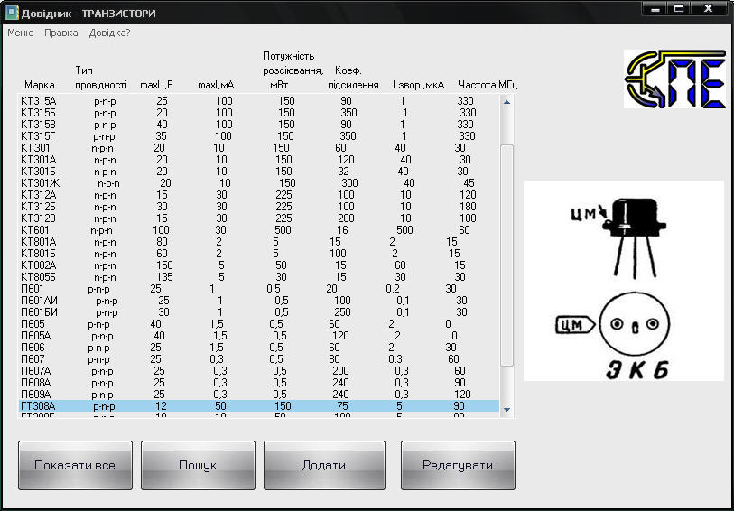734x511 pixels.
Task: Click the I звор.,мкА column header
Action: click(419, 85)
